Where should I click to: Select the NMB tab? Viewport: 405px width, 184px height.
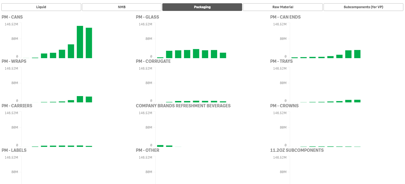click(x=121, y=7)
